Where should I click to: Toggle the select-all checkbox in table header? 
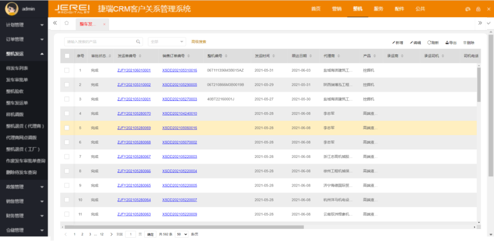click(67, 56)
